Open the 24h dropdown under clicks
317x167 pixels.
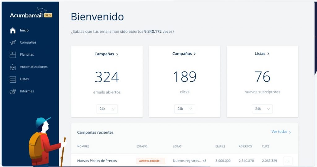(x=185, y=109)
